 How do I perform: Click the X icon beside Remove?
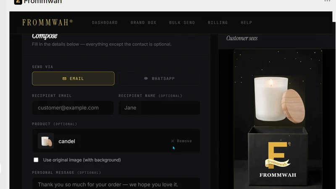click(173, 141)
